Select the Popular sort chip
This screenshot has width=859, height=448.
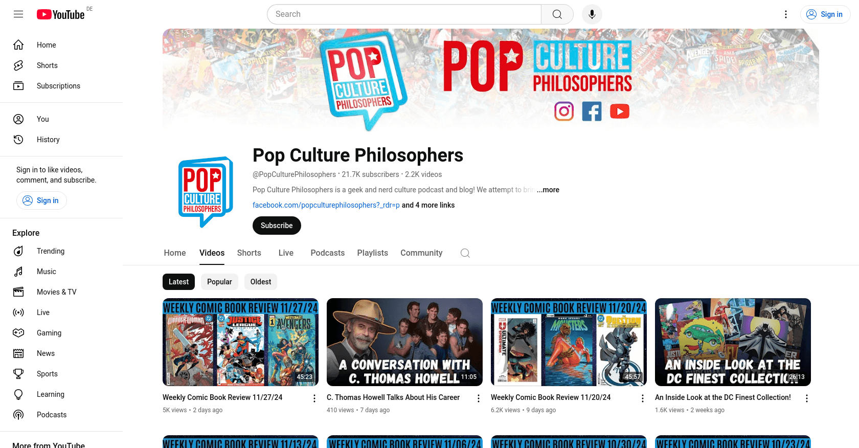[219, 282]
